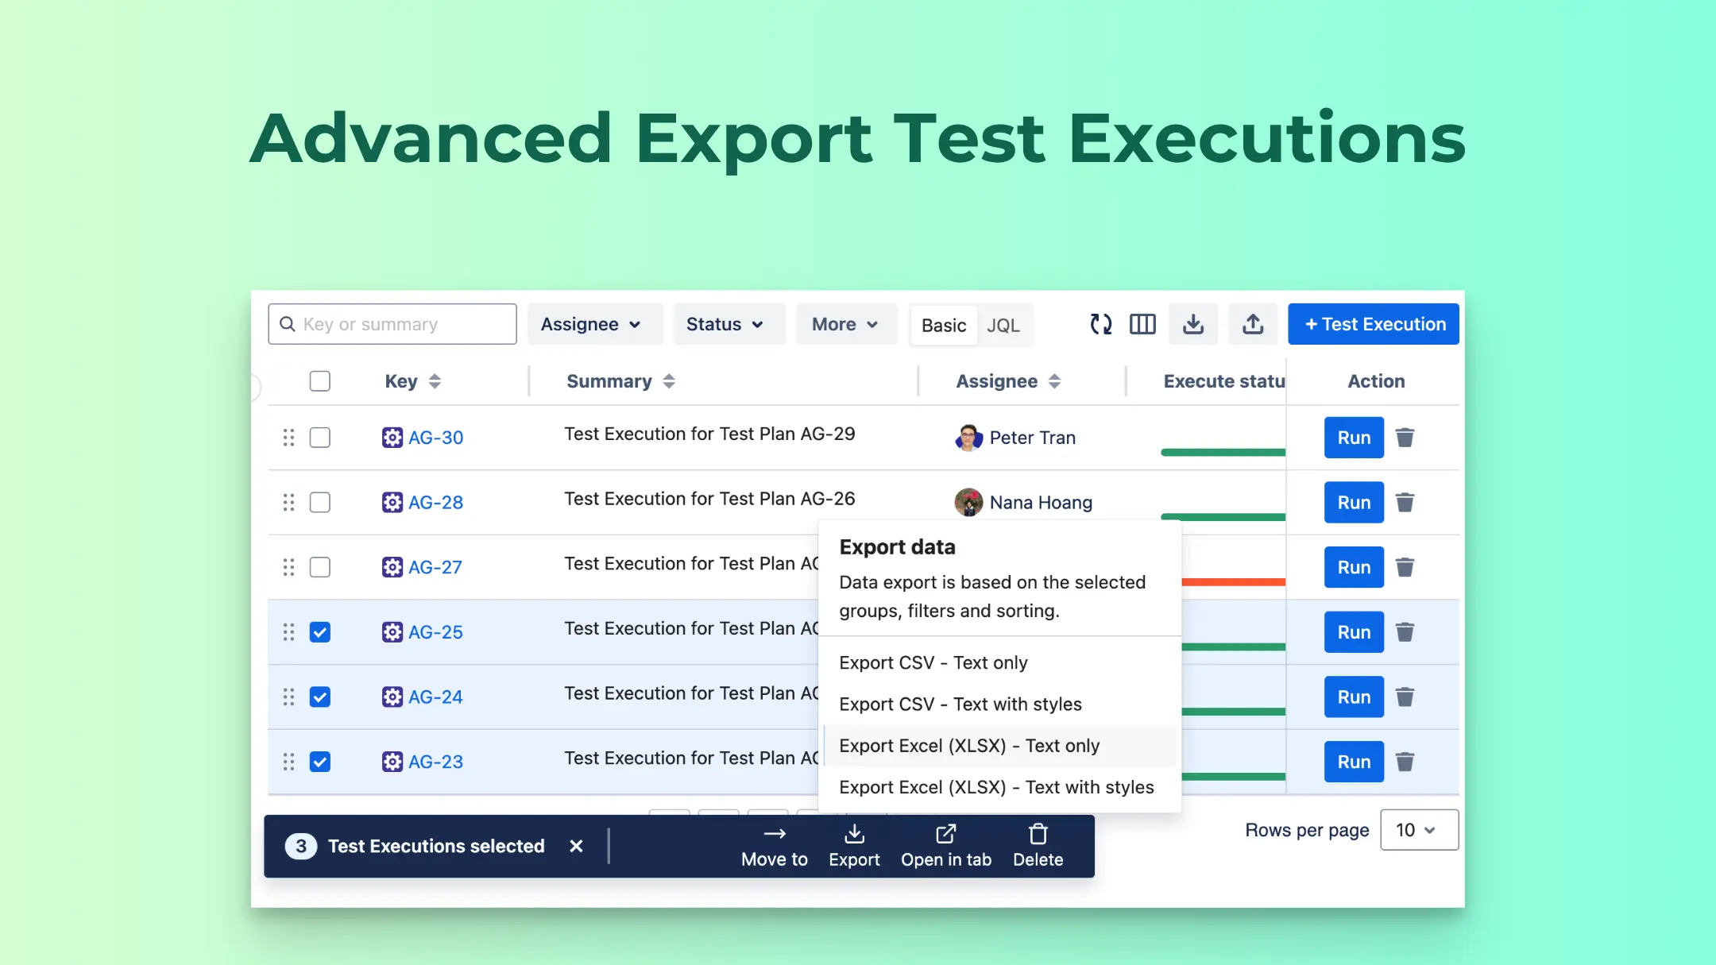The height and width of the screenshot is (965, 1716).
Task: Click the download icon in the toolbar
Action: click(1193, 324)
